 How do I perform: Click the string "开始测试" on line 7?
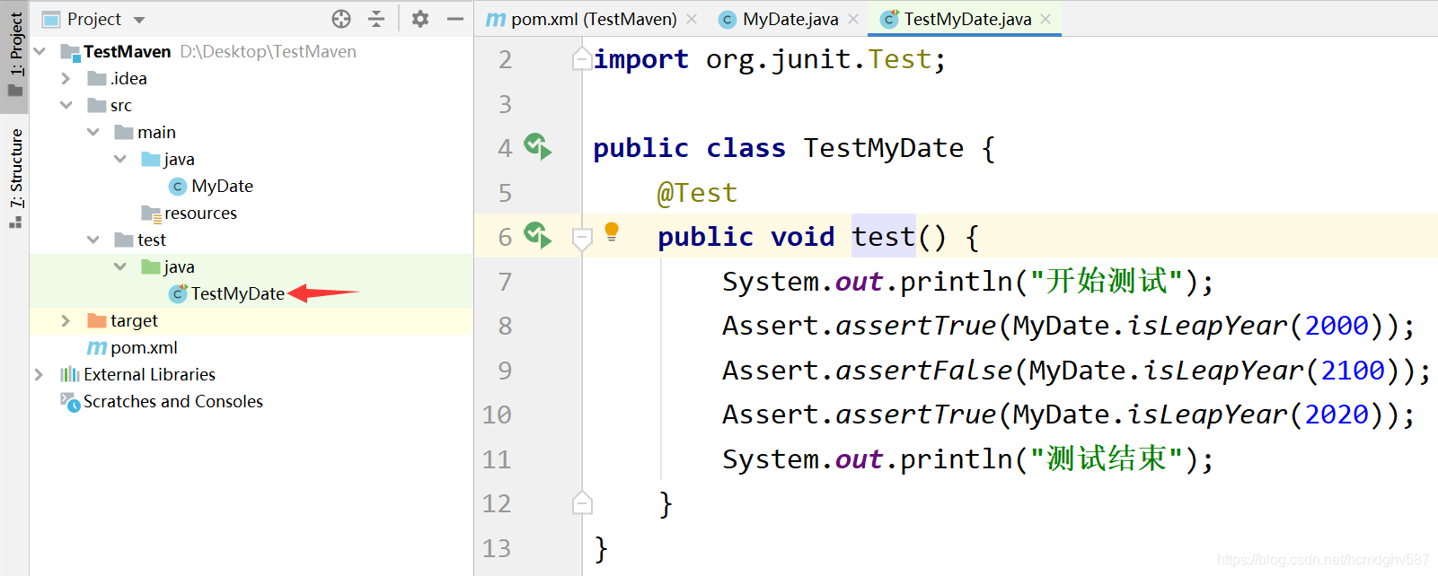tap(1107, 282)
